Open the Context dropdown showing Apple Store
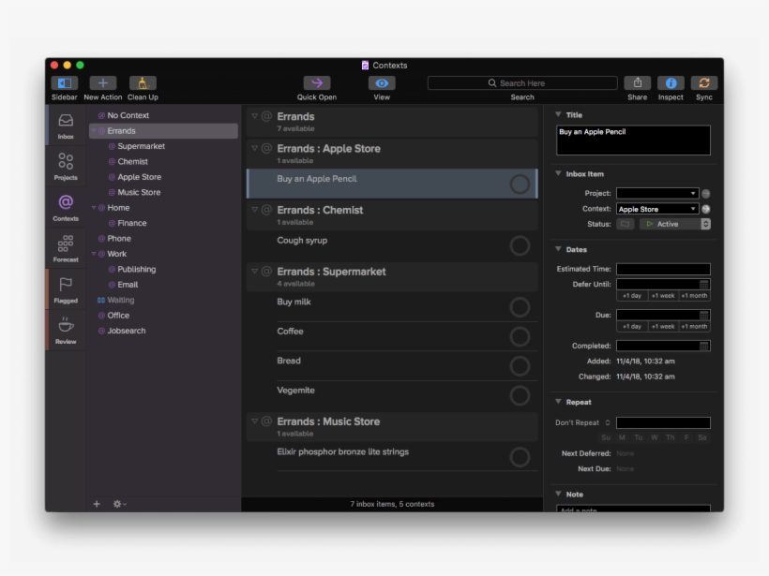769x576 pixels. pyautogui.click(x=657, y=209)
